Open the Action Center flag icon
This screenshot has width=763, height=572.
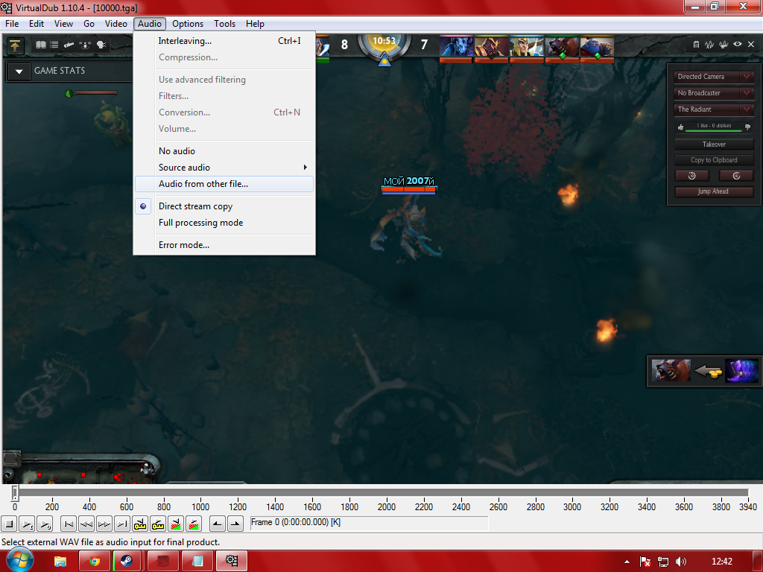(x=645, y=562)
